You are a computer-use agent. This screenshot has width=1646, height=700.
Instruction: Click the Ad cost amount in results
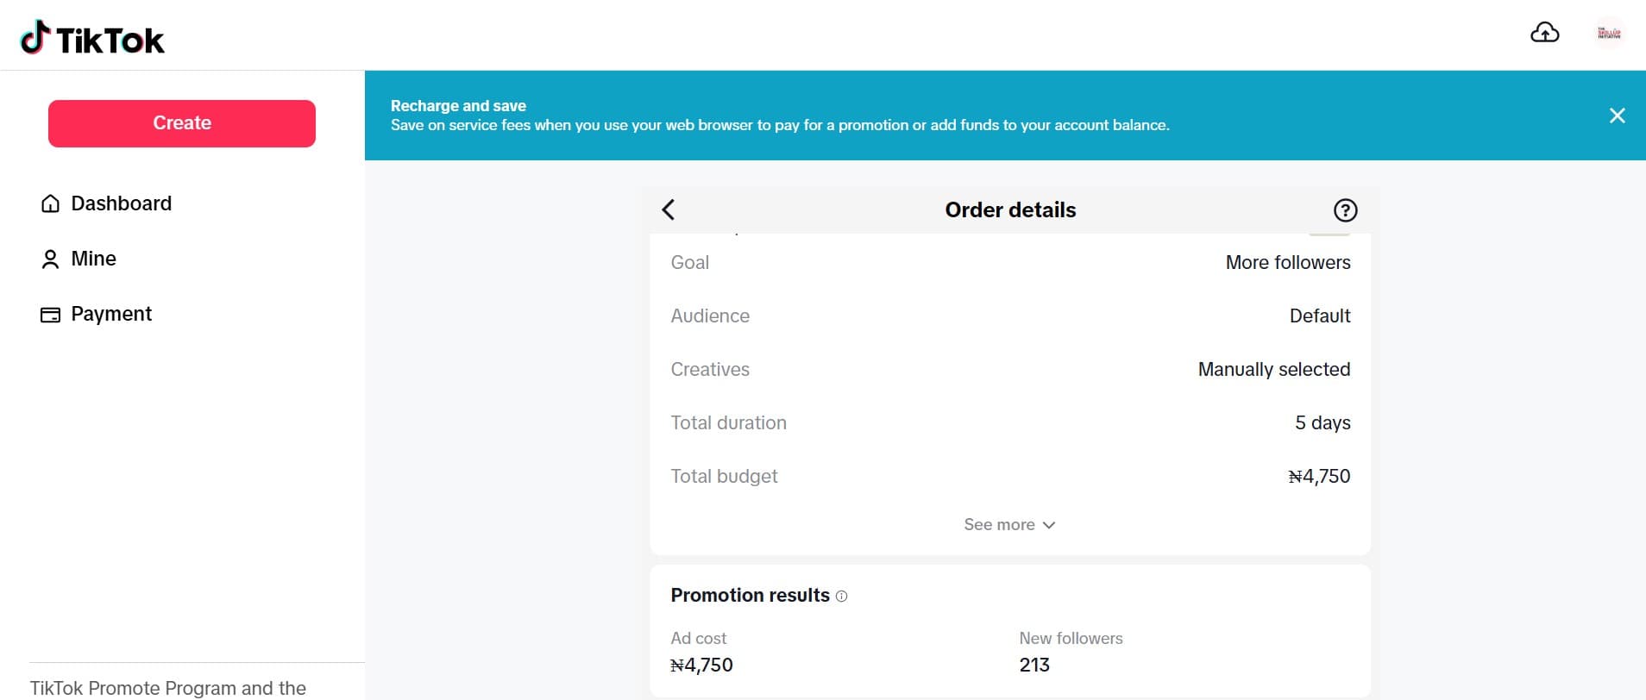pyautogui.click(x=701, y=665)
